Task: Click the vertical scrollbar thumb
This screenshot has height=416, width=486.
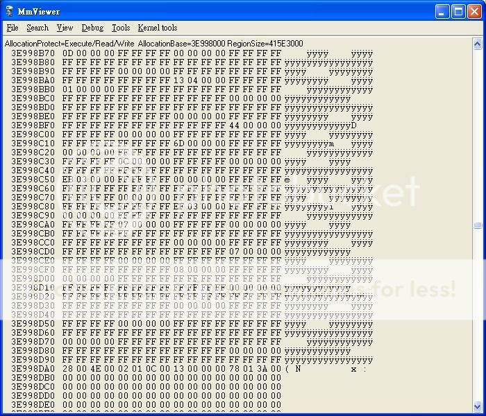Action: (478, 225)
